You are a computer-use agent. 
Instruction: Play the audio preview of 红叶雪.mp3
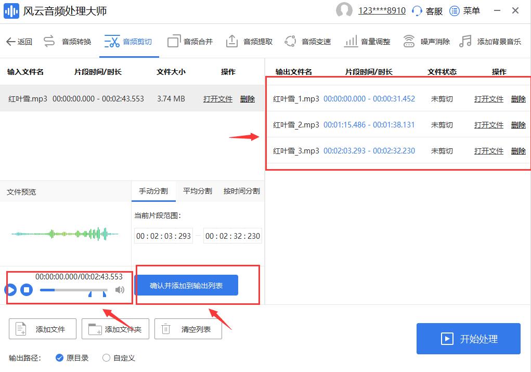(10, 290)
